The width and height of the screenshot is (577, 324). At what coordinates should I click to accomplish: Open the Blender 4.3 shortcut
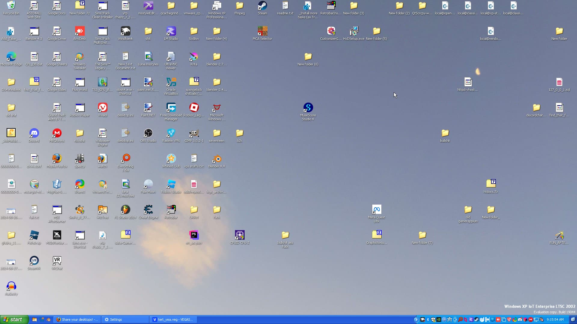(x=34, y=34)
